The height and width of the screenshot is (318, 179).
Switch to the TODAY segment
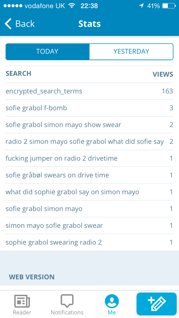(x=47, y=52)
